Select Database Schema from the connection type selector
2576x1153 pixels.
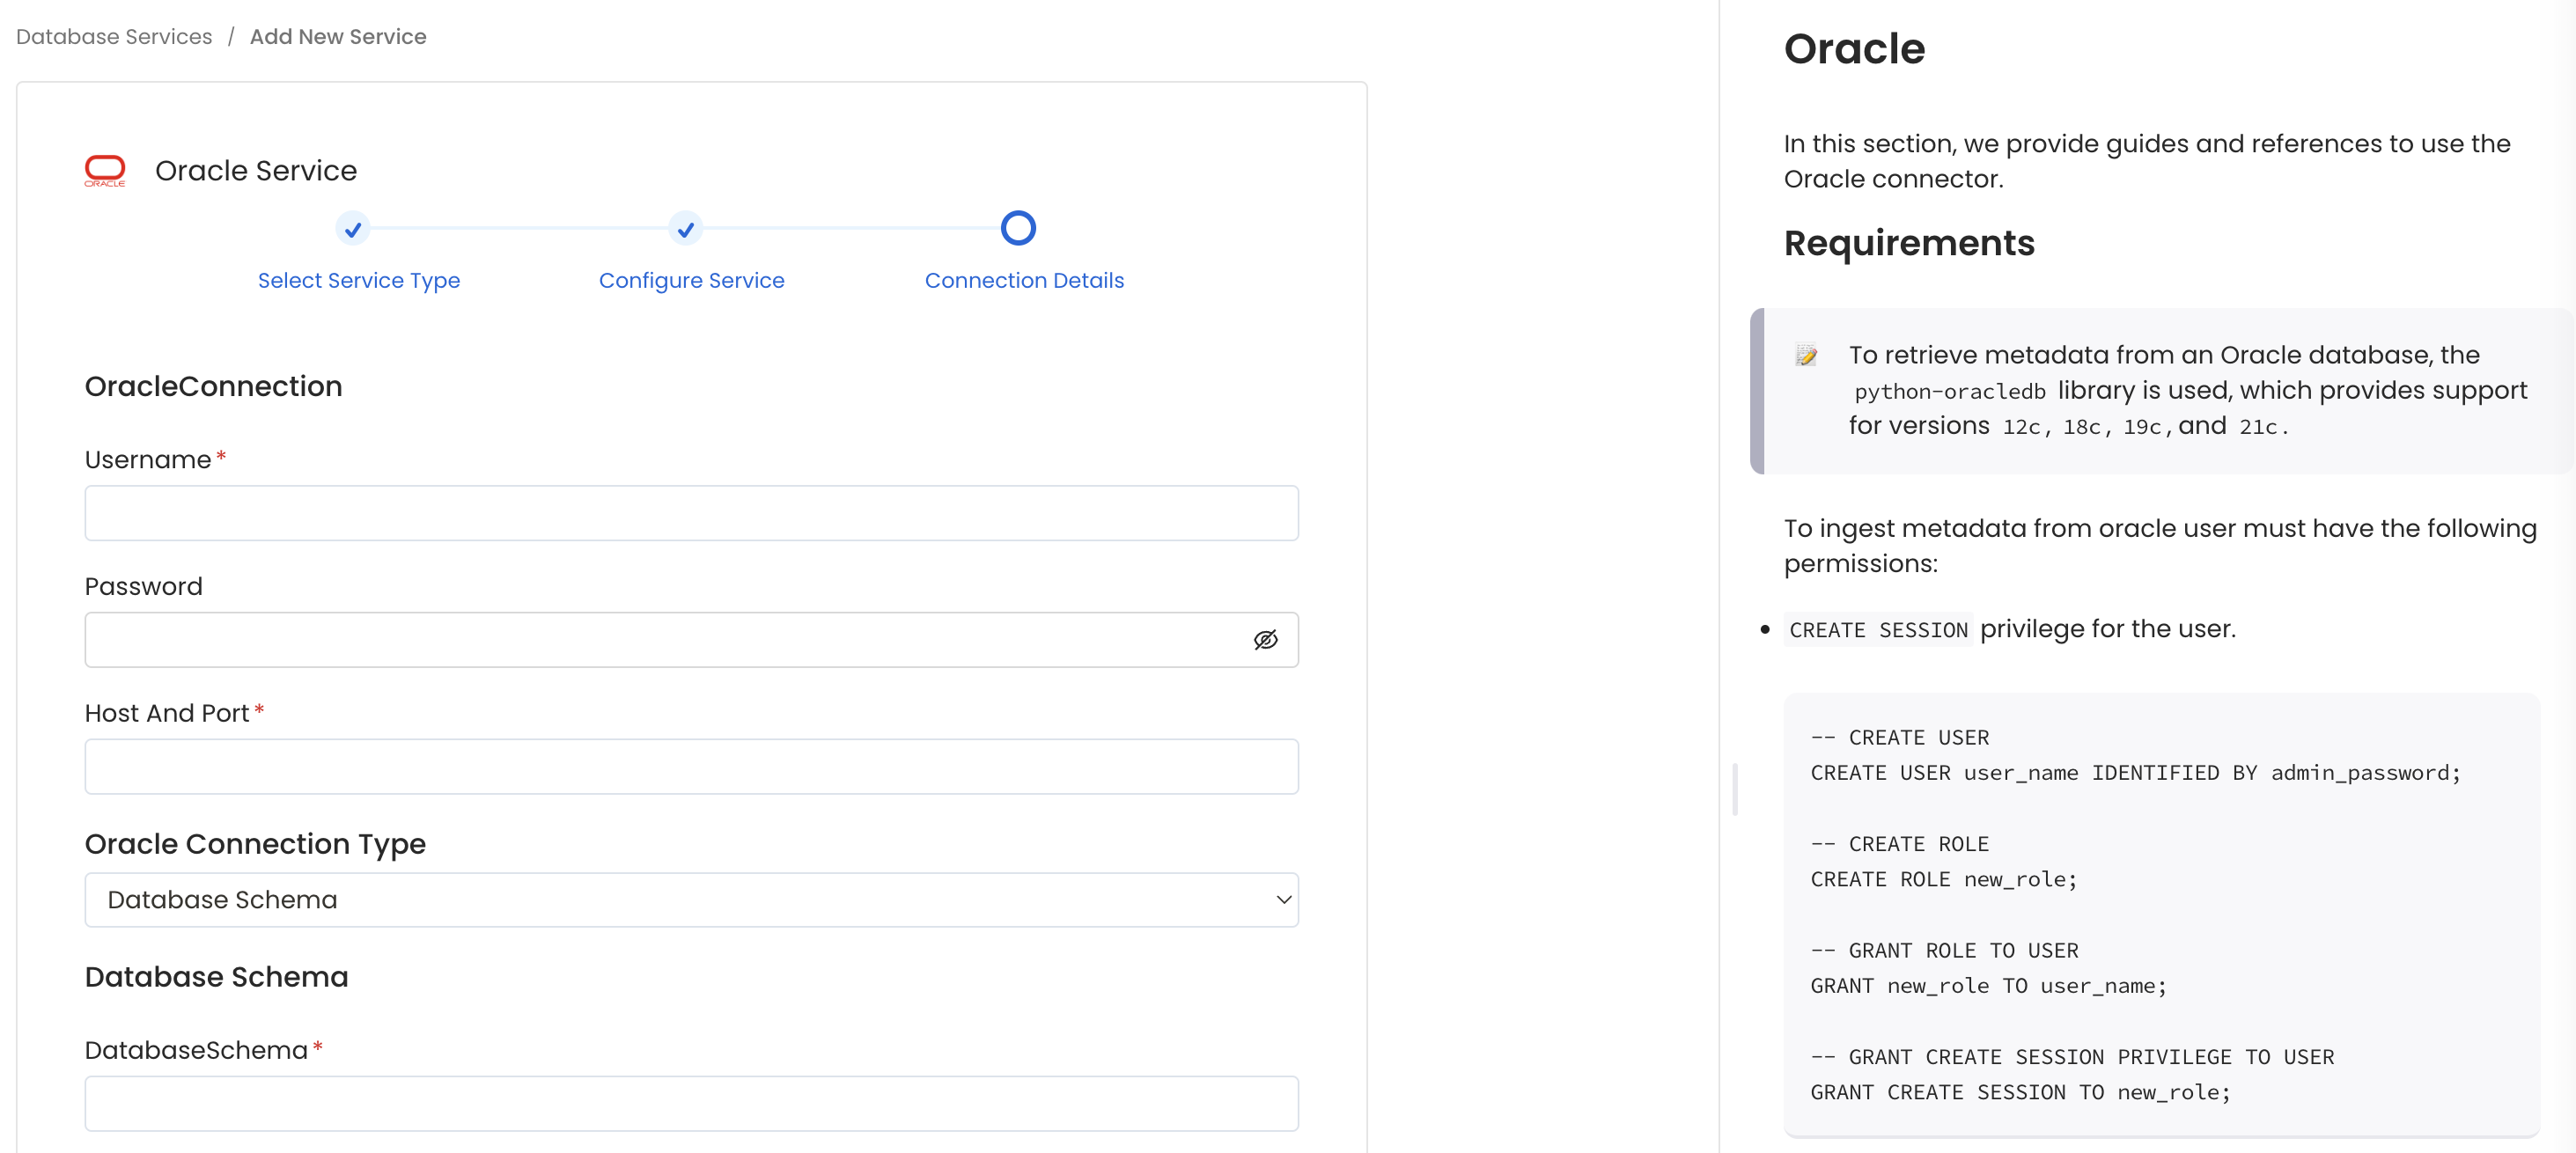[692, 899]
